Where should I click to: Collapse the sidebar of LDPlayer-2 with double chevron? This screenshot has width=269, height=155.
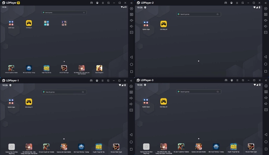[266, 3]
